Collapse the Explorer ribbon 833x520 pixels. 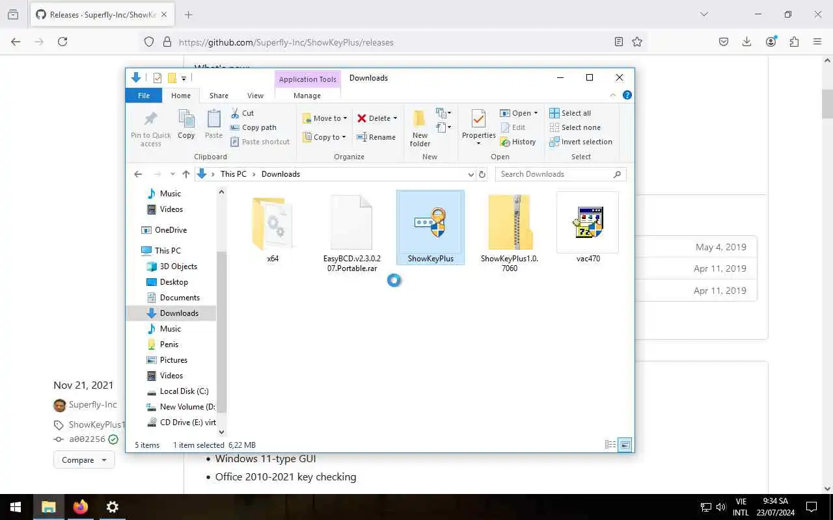(612, 95)
